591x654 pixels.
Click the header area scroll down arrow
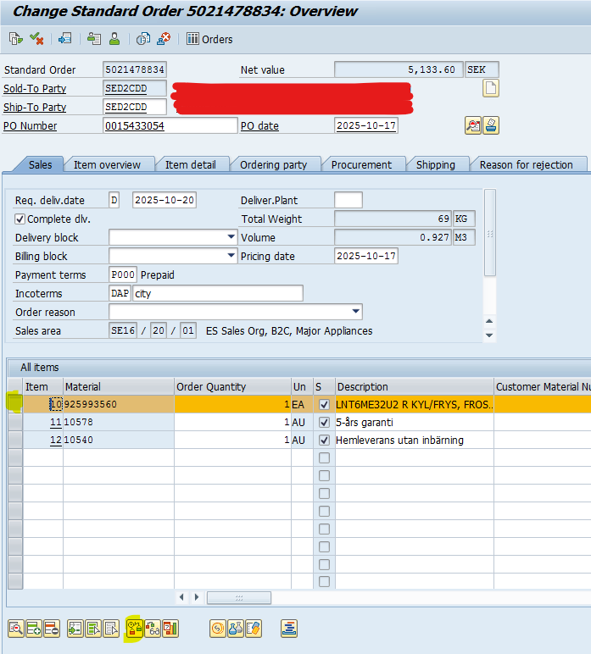point(489,335)
